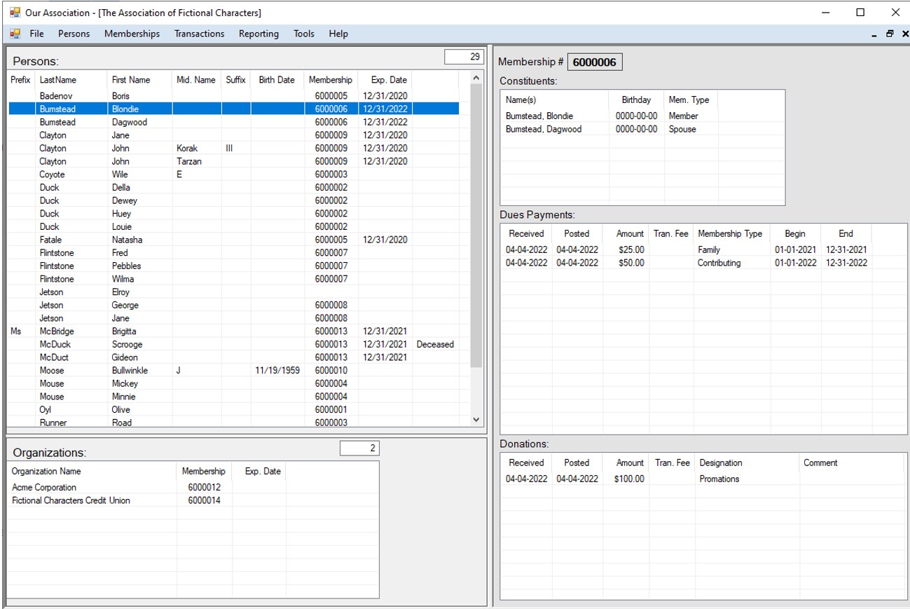The image size is (910, 609).
Task: Open the Reporting menu
Action: pyautogui.click(x=258, y=34)
